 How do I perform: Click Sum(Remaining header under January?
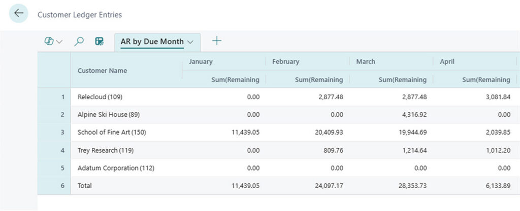(236, 79)
